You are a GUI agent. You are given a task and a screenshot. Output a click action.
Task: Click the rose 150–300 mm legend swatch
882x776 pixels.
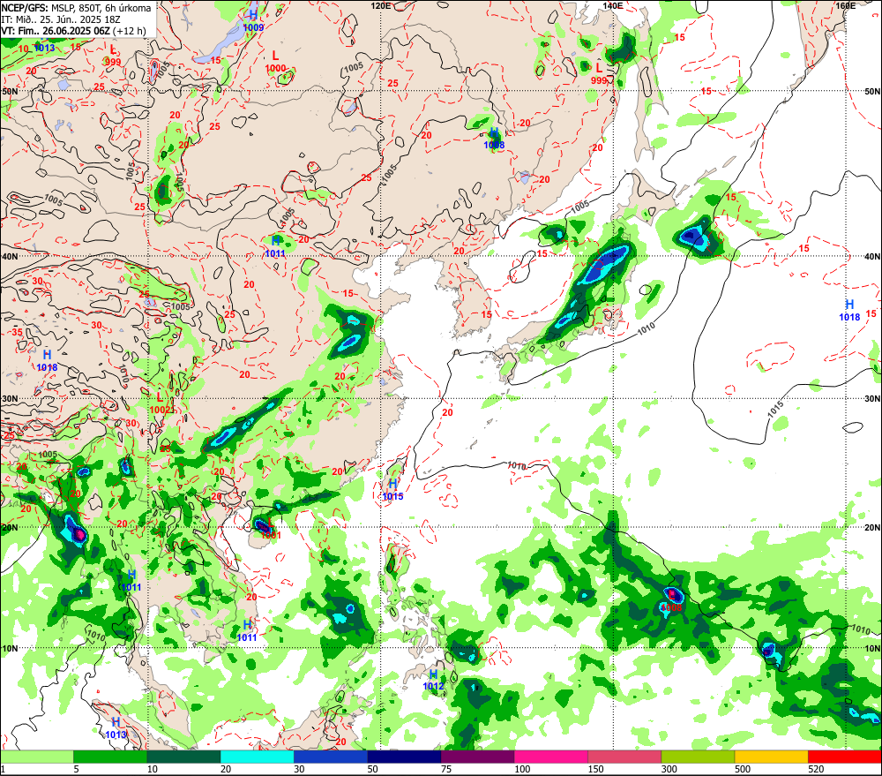pyautogui.click(x=624, y=757)
